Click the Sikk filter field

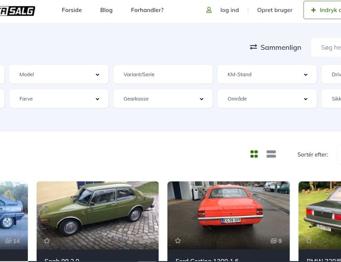(x=332, y=99)
